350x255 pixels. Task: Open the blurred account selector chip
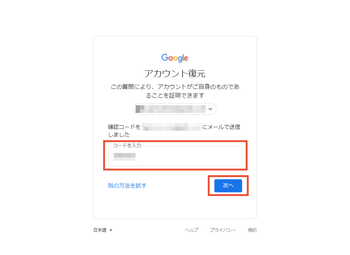pyautogui.click(x=175, y=109)
